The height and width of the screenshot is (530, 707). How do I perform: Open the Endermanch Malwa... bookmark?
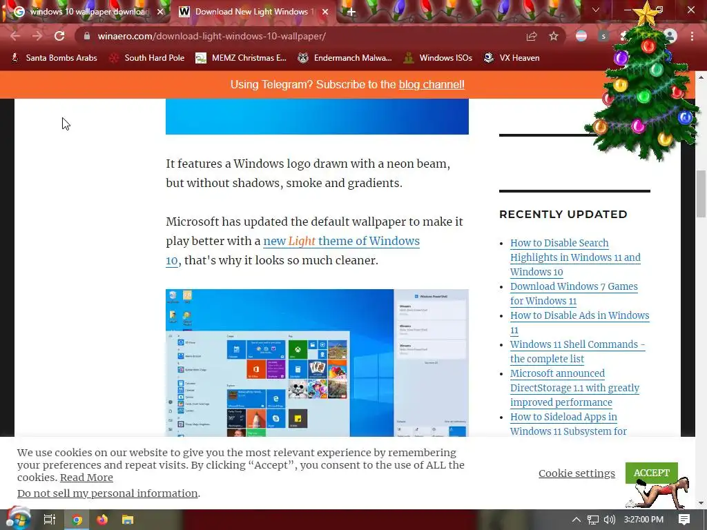click(x=345, y=58)
